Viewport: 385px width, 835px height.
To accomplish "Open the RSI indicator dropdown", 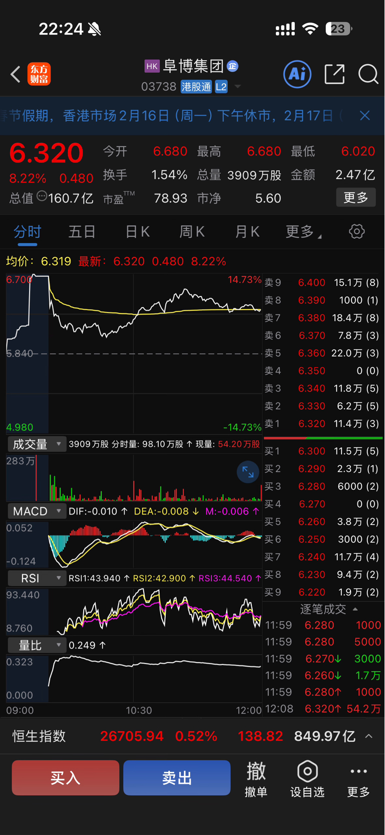I will coord(37,578).
